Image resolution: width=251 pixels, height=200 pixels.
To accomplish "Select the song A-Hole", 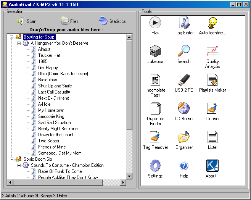I will click(44, 104).
